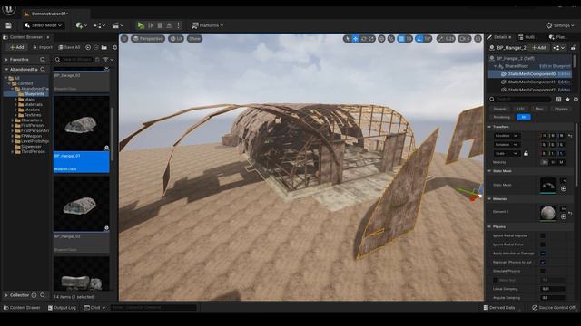
Task: Select StaticMeshComponent1 in component tree
Action: click(x=531, y=81)
